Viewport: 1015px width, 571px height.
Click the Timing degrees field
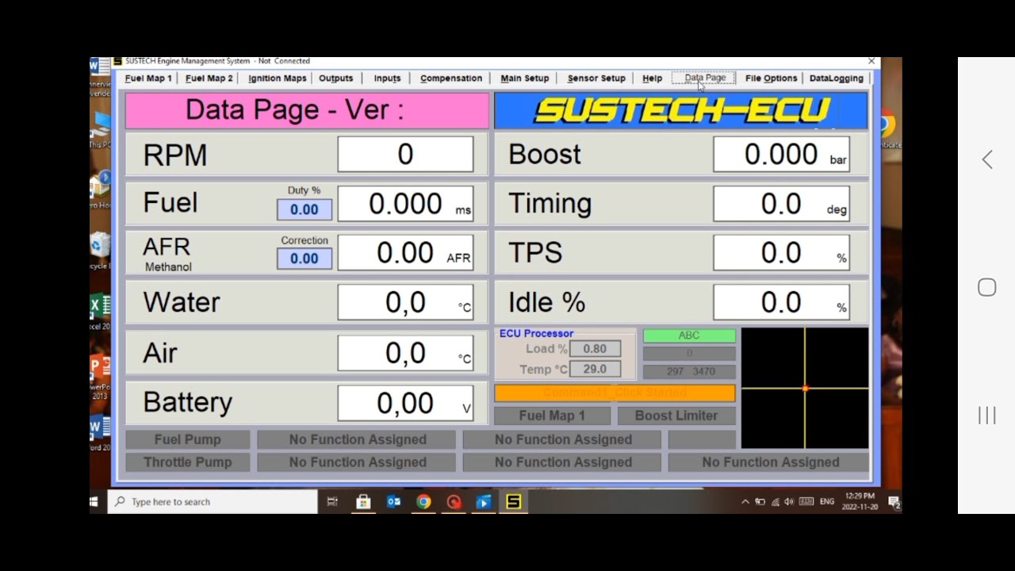tap(781, 204)
